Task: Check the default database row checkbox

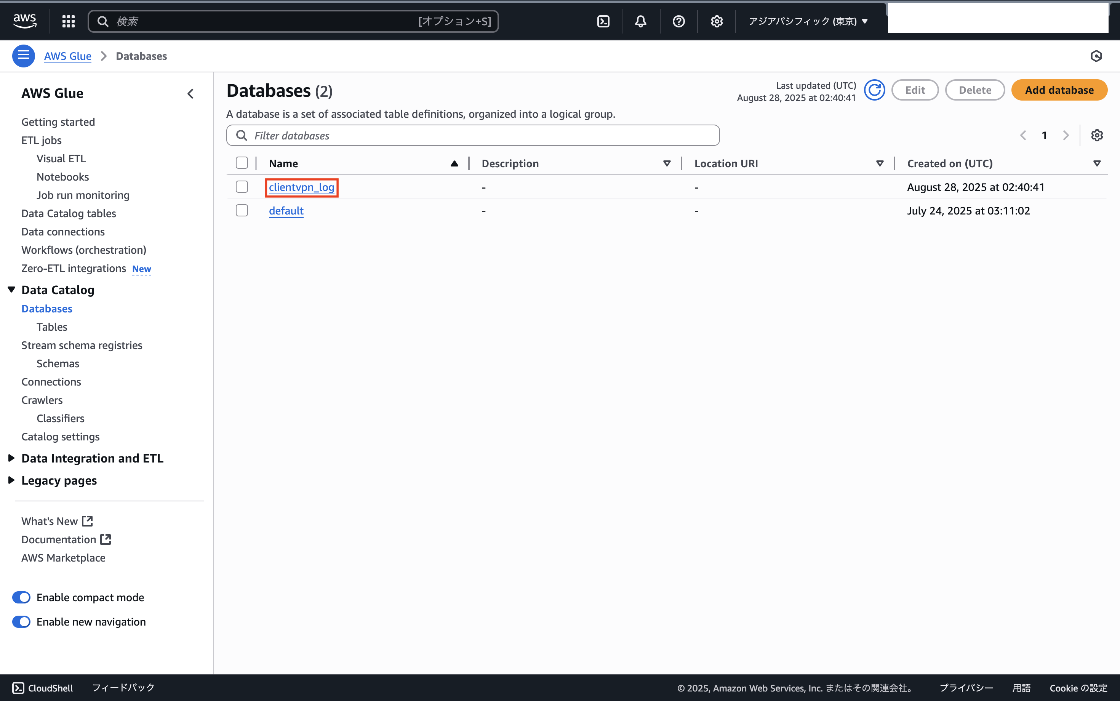Action: pos(242,210)
